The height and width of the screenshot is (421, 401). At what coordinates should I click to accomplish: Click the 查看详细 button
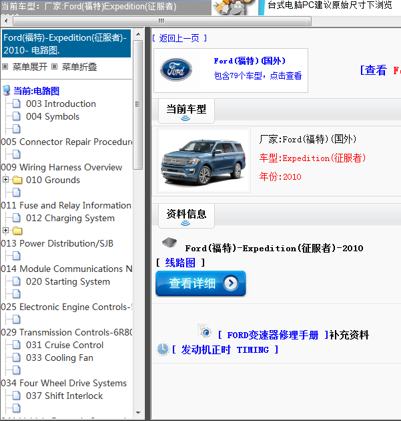click(200, 283)
